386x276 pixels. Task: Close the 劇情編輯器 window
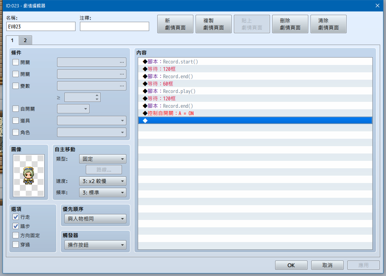pos(378,6)
